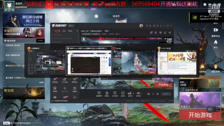This screenshot has height=126, width=224.
Task: Switch to the Naraka game window thumbnail
Action: point(134,61)
